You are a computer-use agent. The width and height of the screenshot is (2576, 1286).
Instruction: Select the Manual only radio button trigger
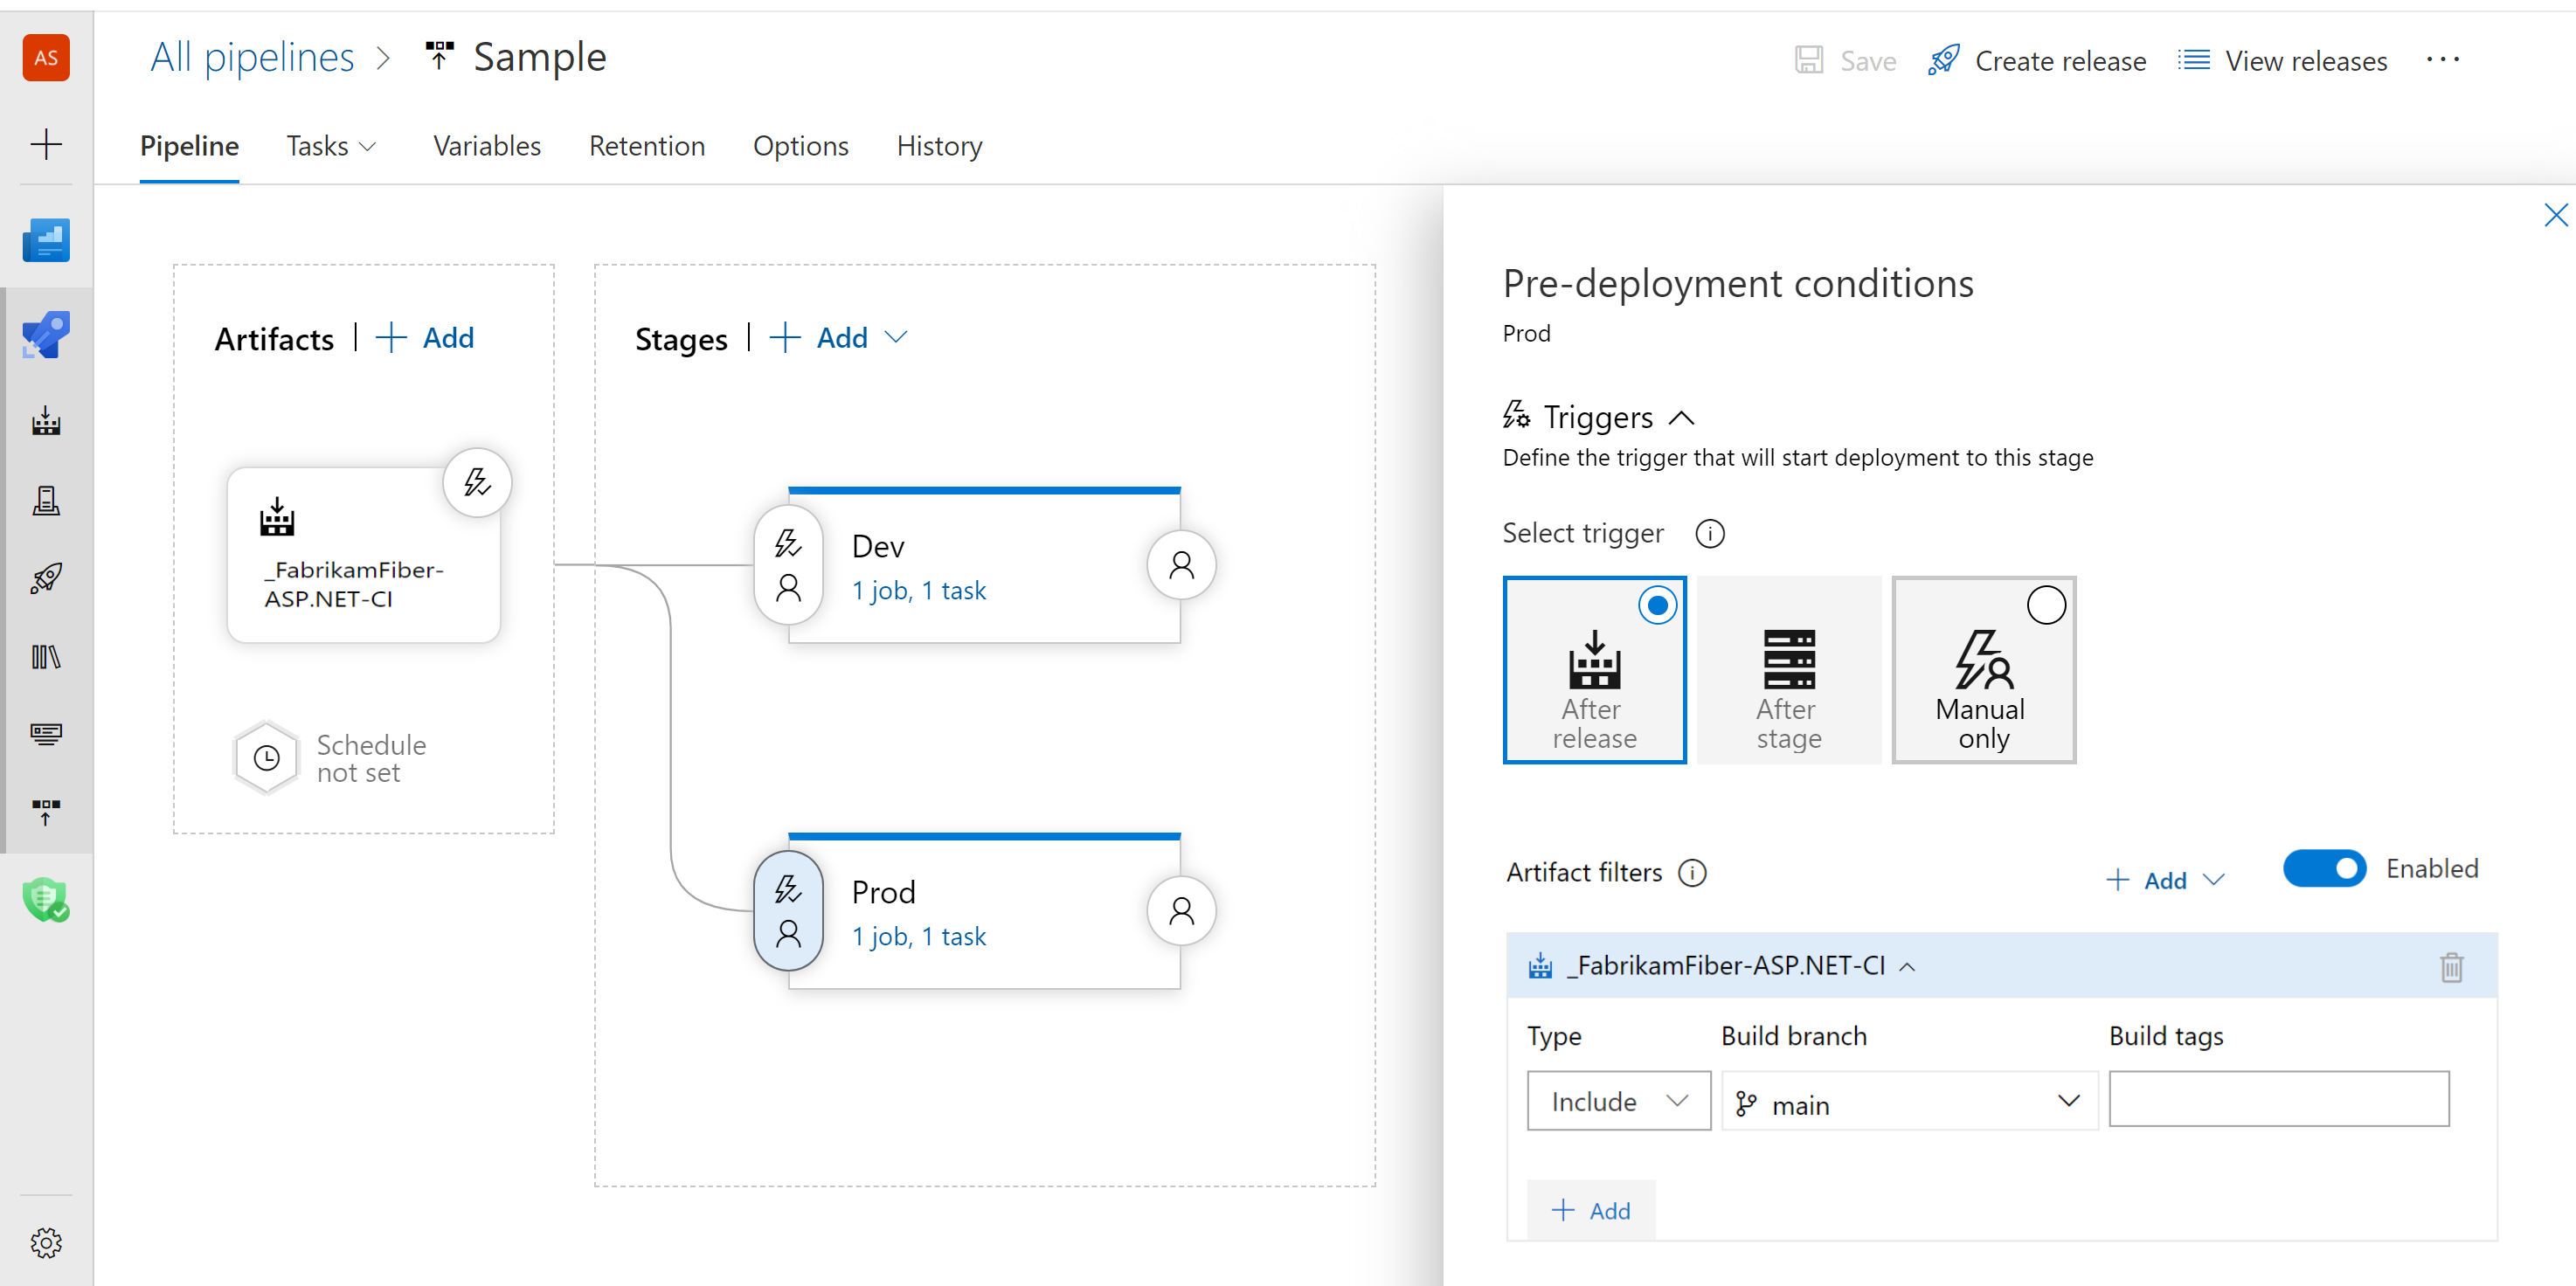coord(2047,606)
